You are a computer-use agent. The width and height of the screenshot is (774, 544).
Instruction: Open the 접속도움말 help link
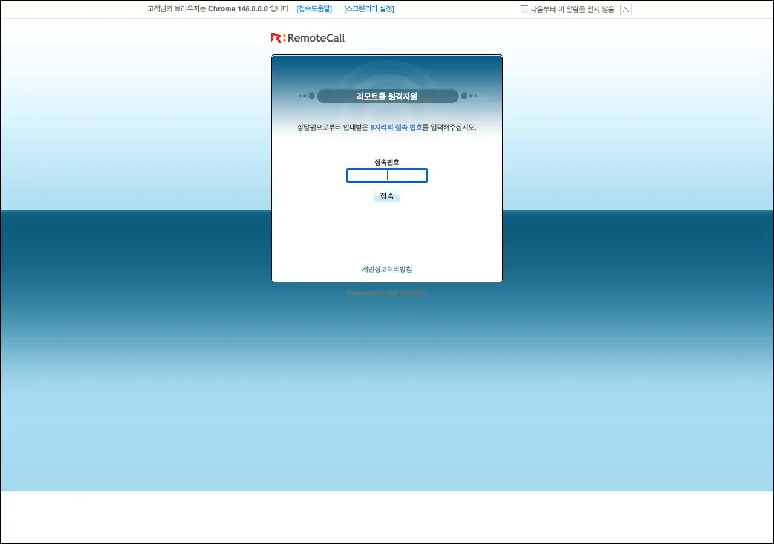pos(314,9)
